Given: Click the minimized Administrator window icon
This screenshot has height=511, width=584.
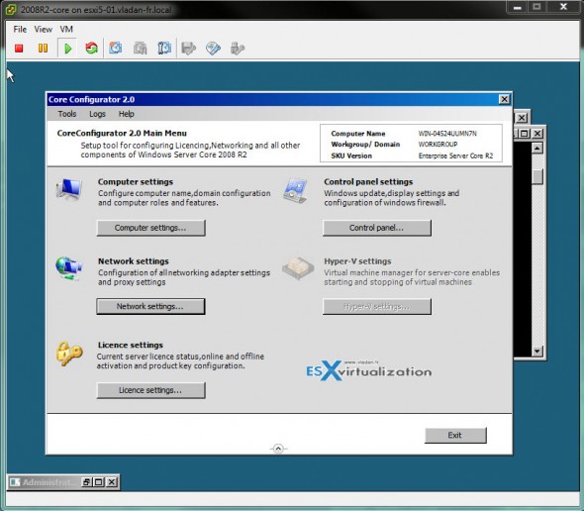Looking at the screenshot, I should tap(15, 482).
